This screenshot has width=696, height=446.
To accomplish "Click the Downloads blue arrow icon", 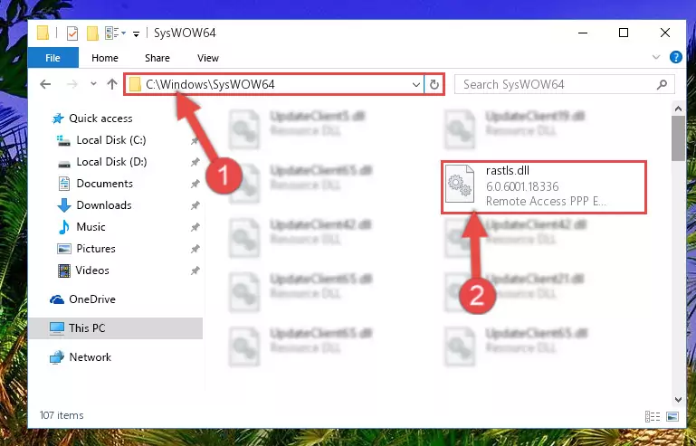I will point(64,205).
